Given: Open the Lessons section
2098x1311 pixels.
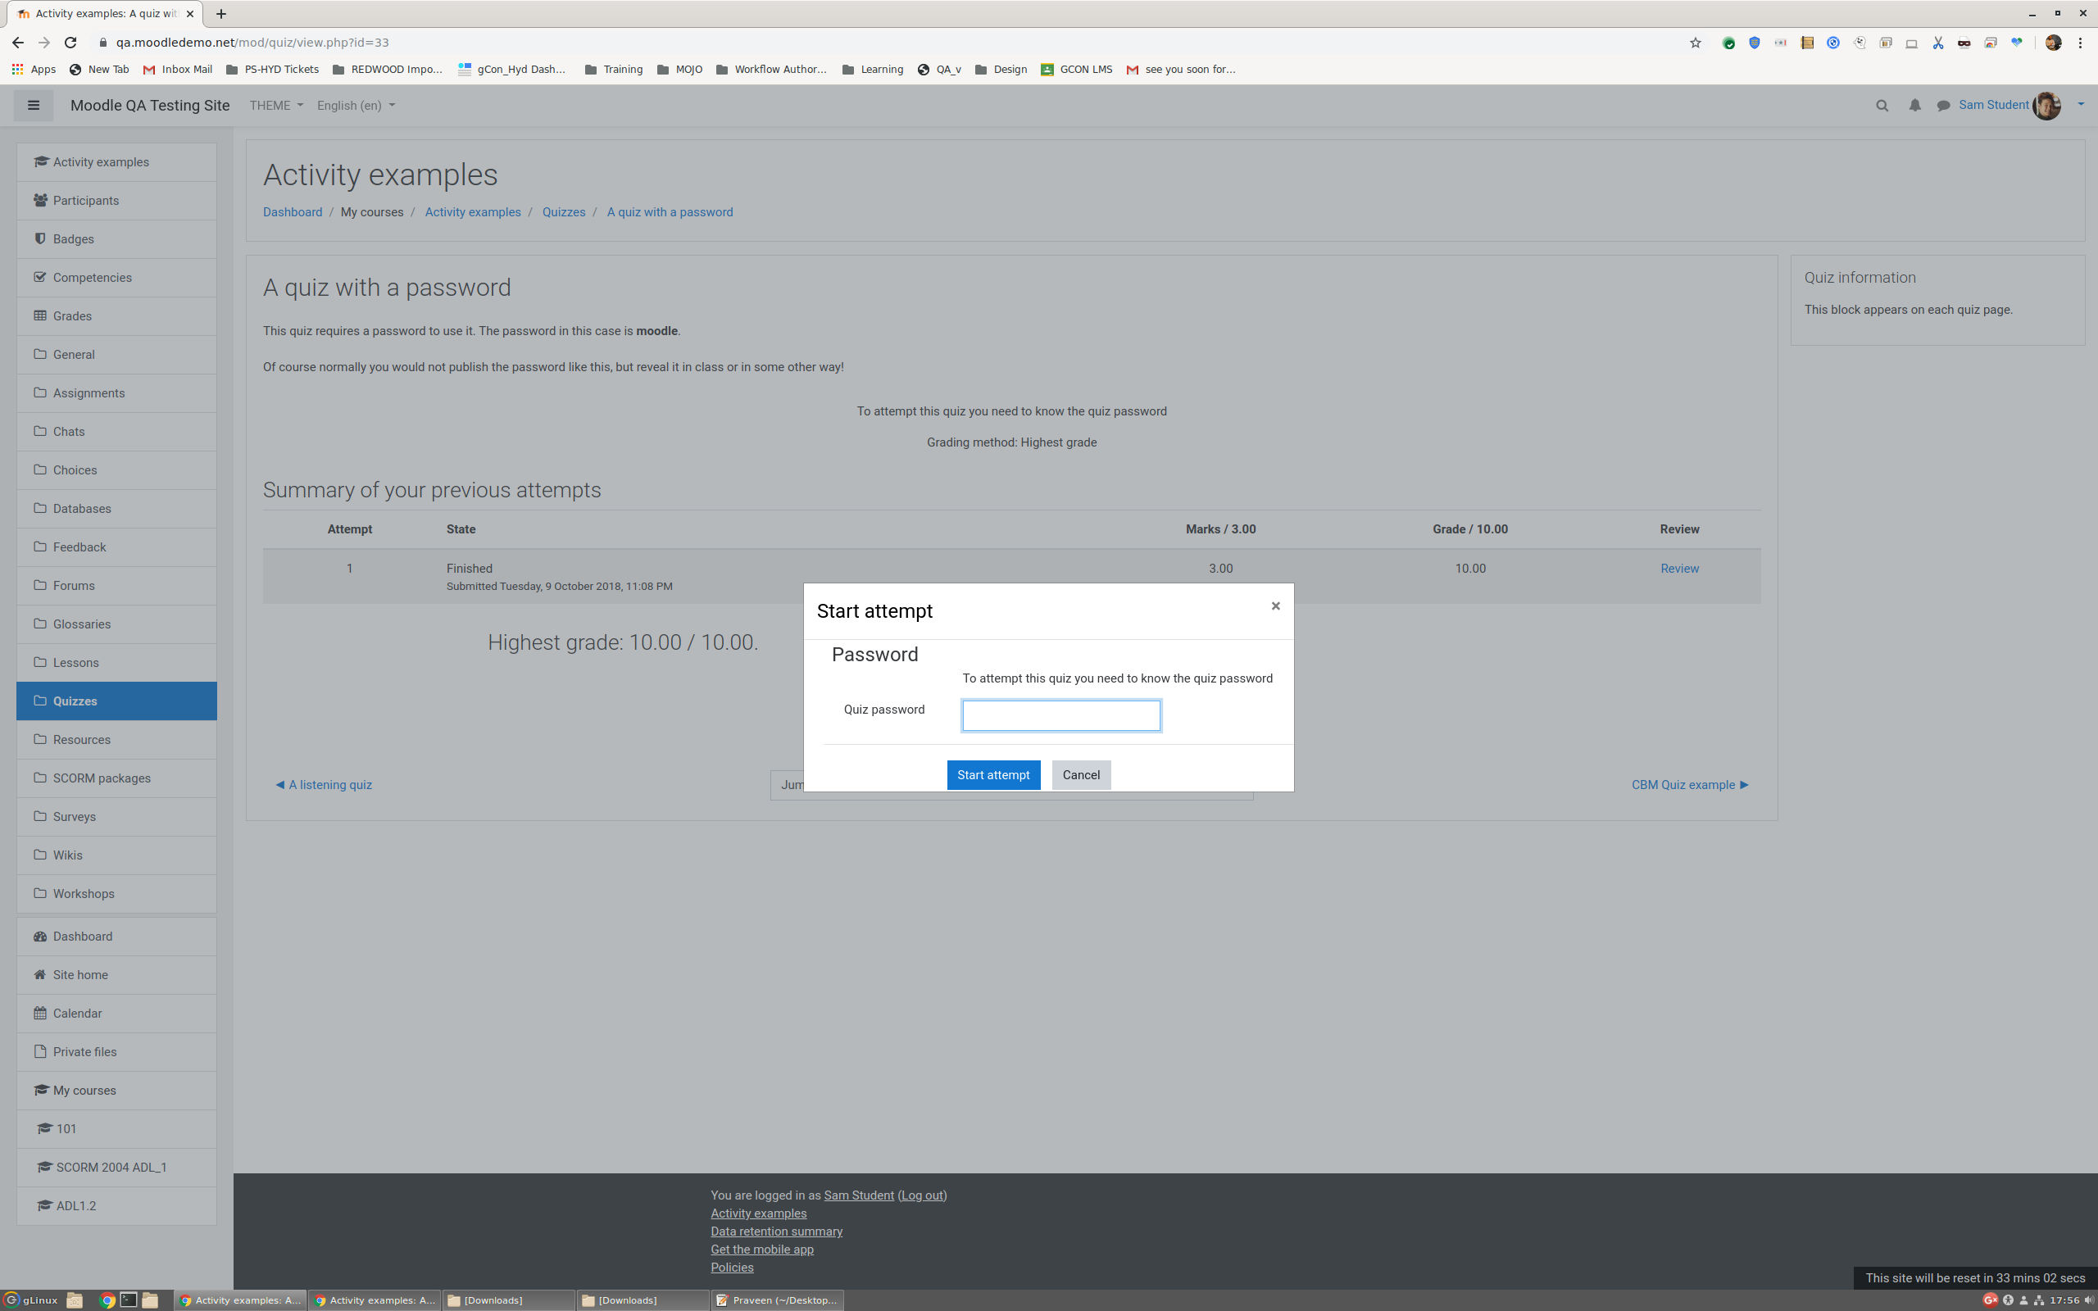Looking at the screenshot, I should [x=116, y=662].
